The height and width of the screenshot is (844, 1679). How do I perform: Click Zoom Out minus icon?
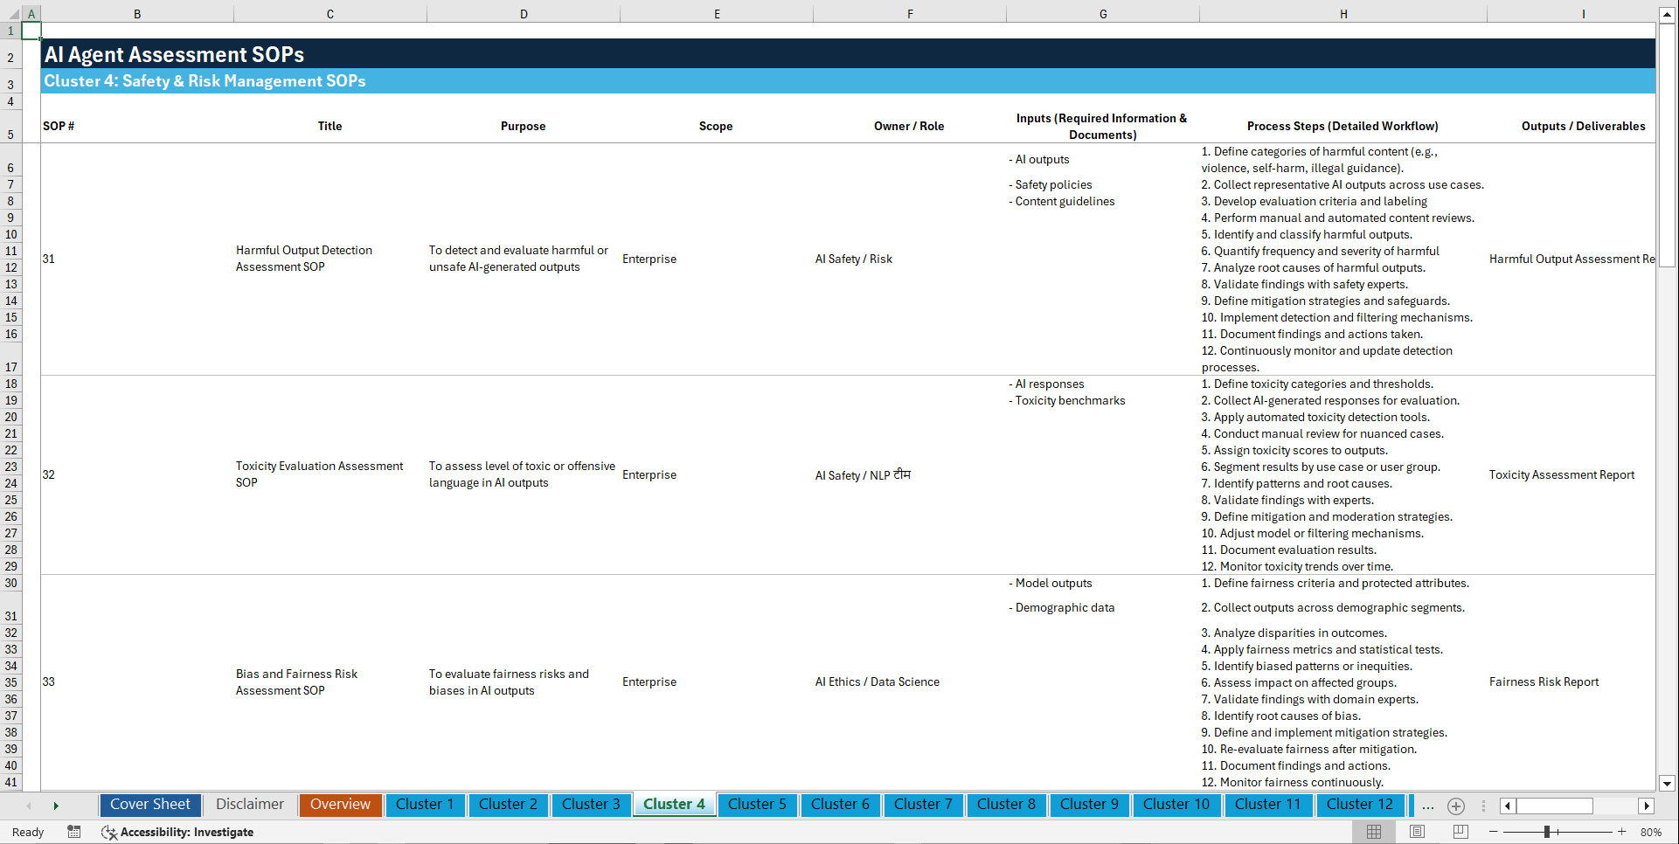[x=1495, y=832]
